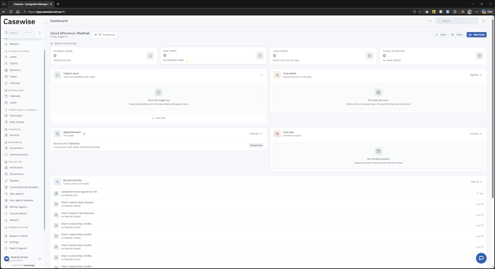Screen dimensions: 495x269
Task: Open Course Search in the sidebar
Action: pos(18,214)
